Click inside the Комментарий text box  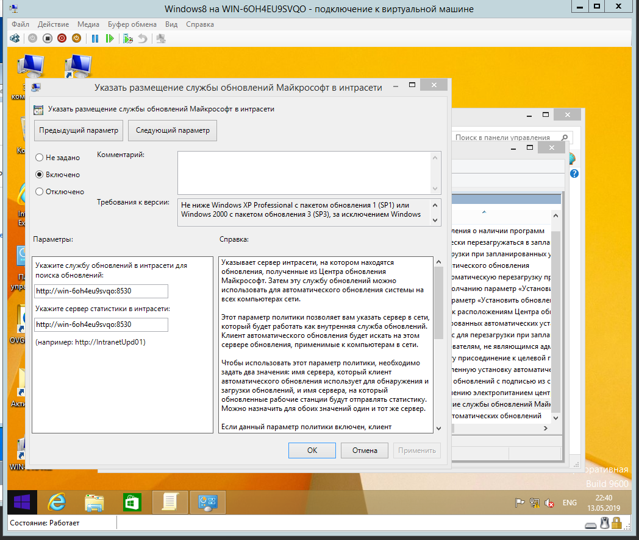coord(304,173)
